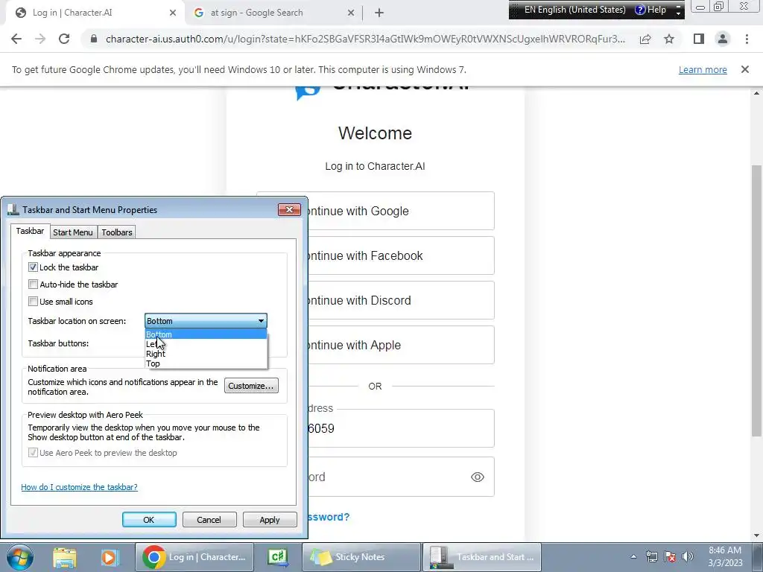The image size is (763, 572).
Task: Switch to the Start Menu tab
Action: [x=73, y=232]
